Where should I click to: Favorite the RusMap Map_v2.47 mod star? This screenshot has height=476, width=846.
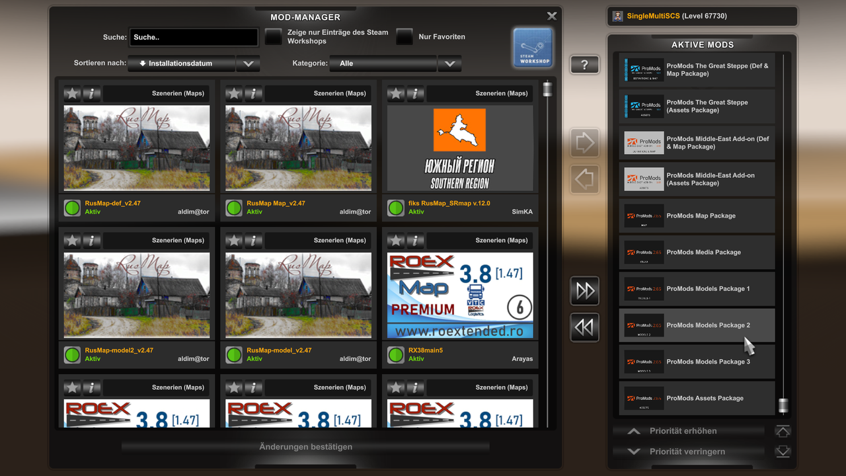234,93
